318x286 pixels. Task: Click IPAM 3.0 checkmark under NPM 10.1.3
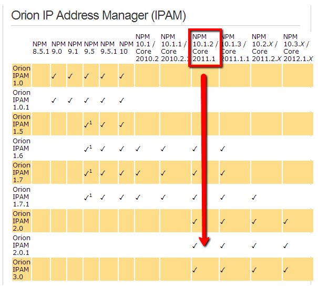[x=223, y=270]
